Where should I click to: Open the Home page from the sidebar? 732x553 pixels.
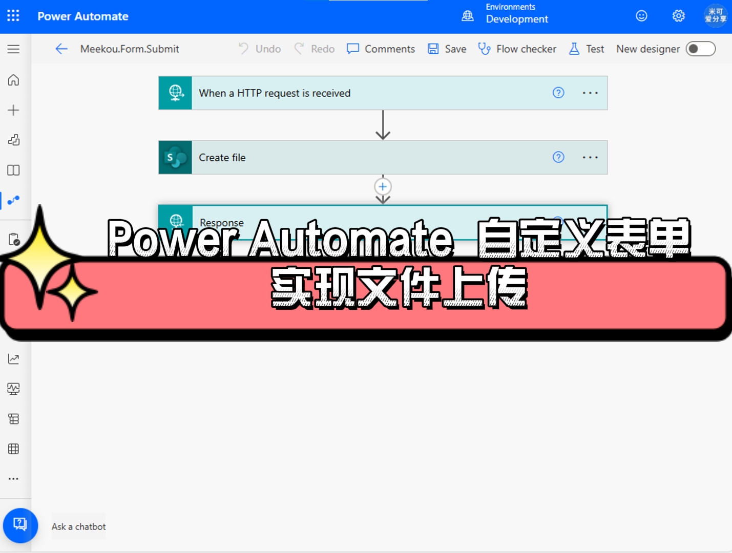(x=13, y=80)
